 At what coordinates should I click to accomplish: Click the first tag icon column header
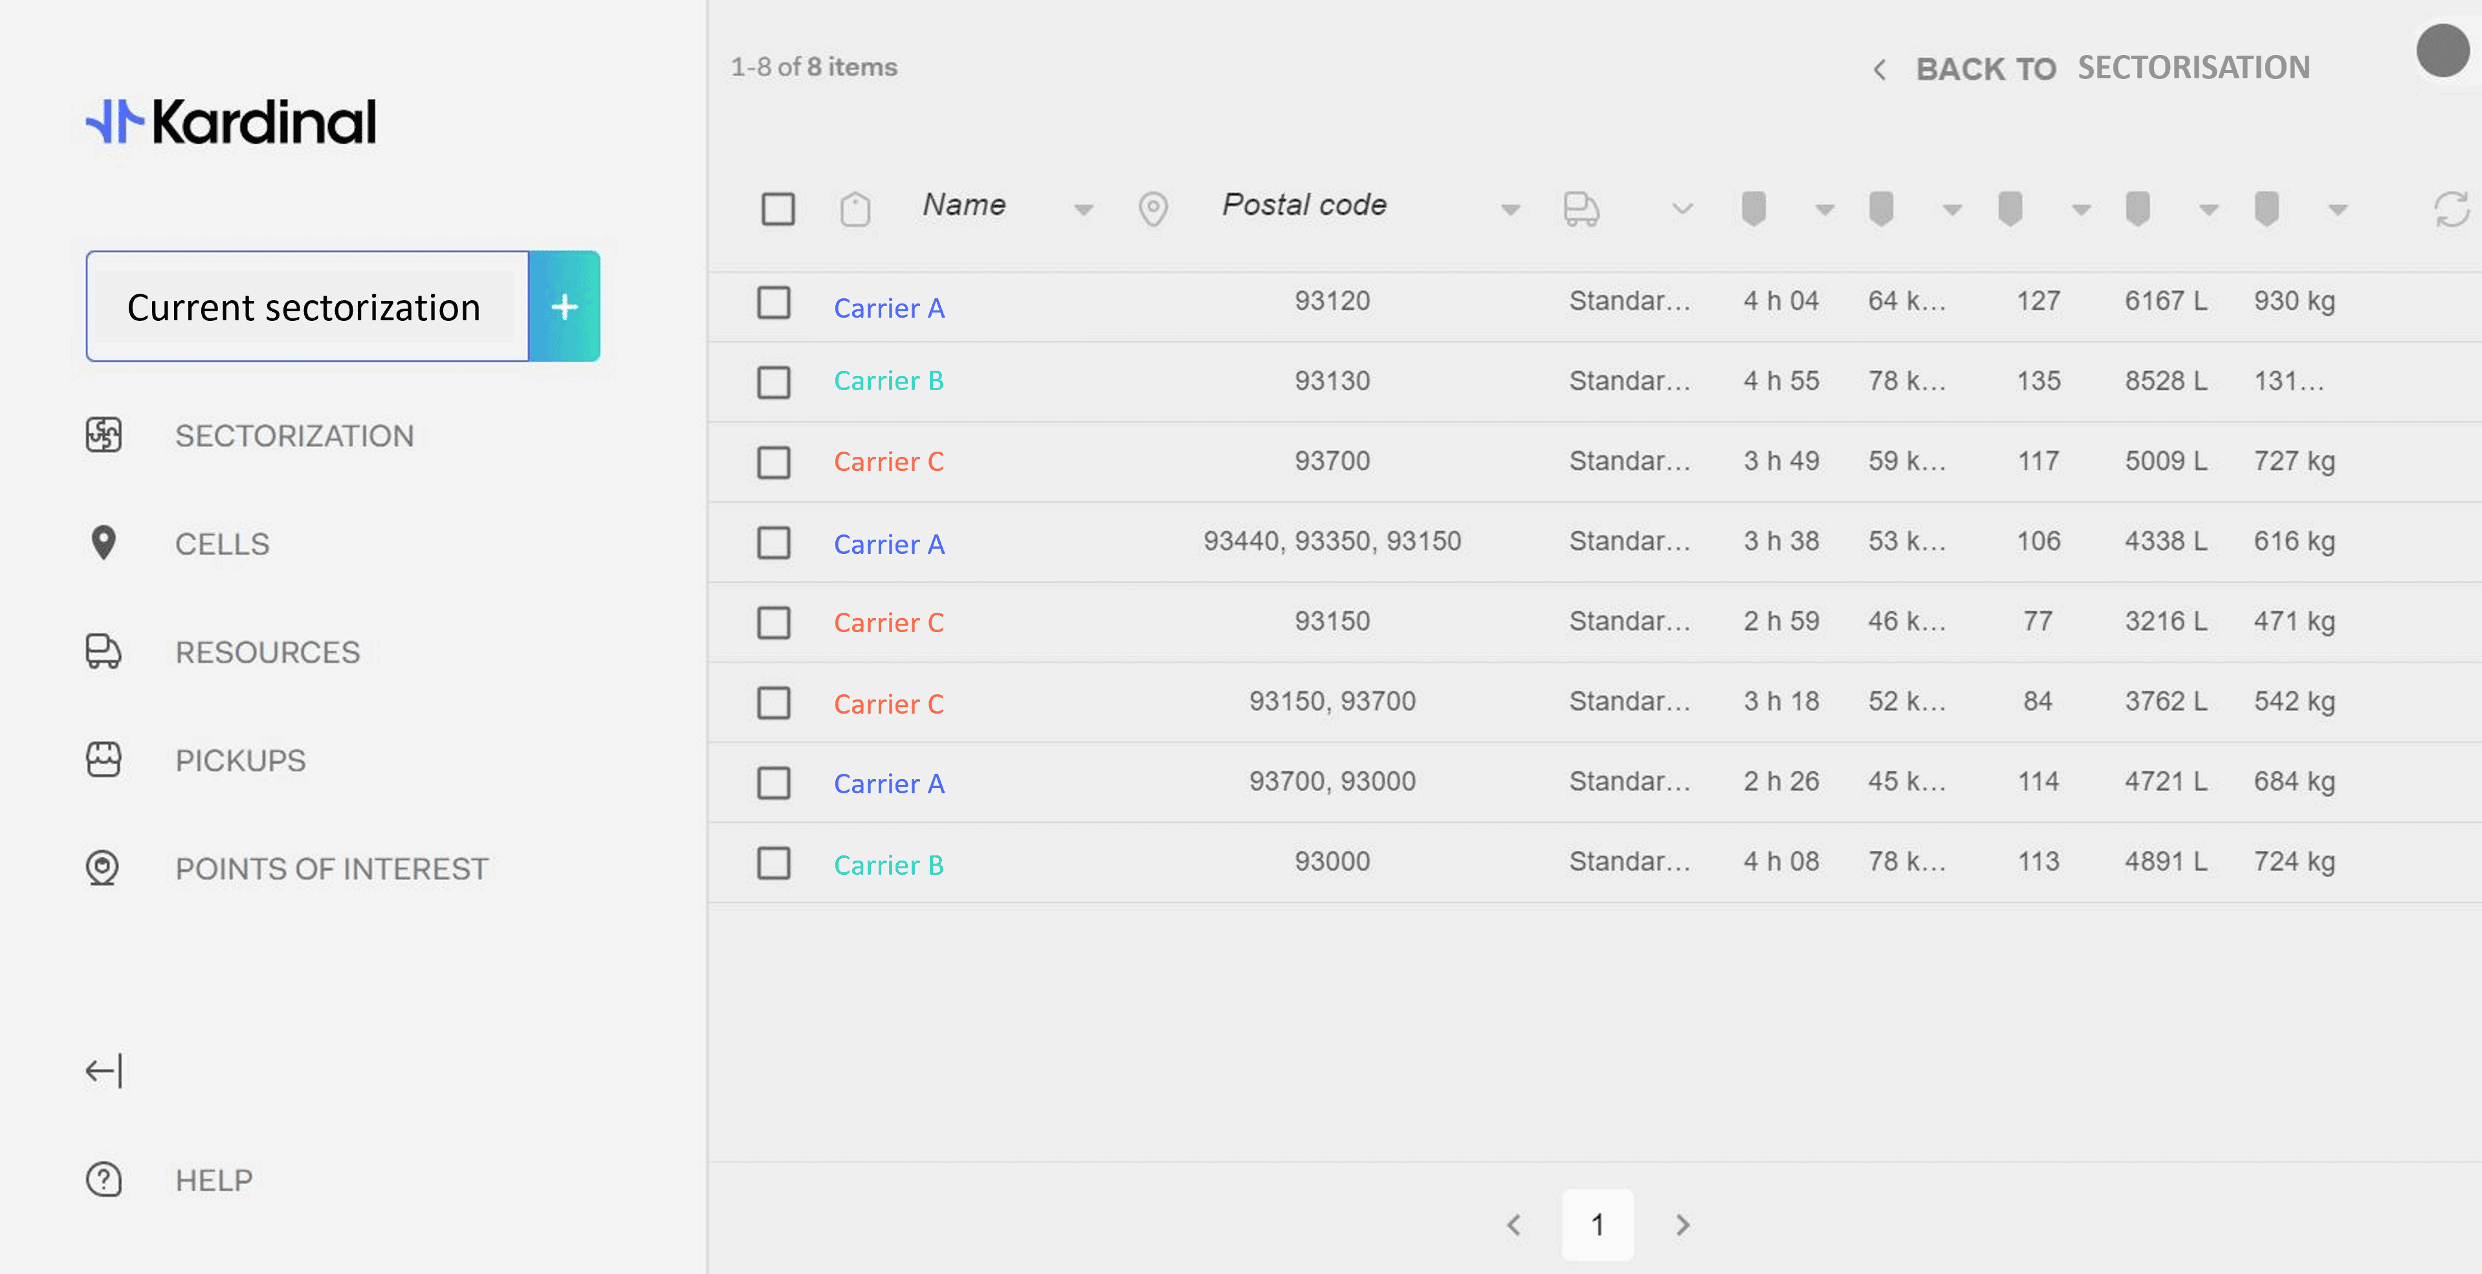tap(1753, 208)
